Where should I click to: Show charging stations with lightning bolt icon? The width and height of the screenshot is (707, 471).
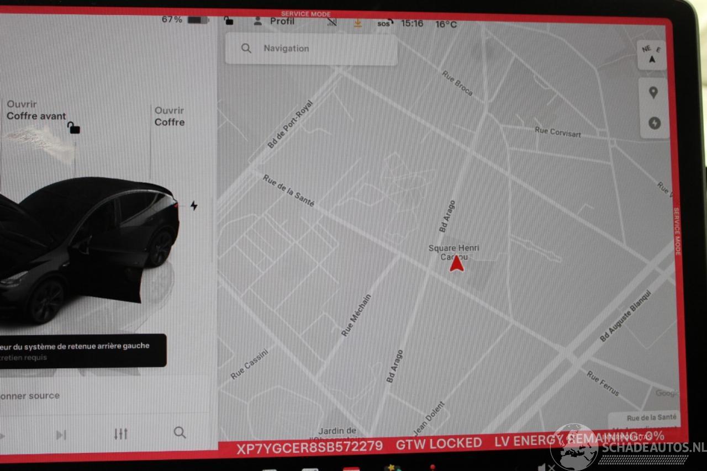click(654, 124)
